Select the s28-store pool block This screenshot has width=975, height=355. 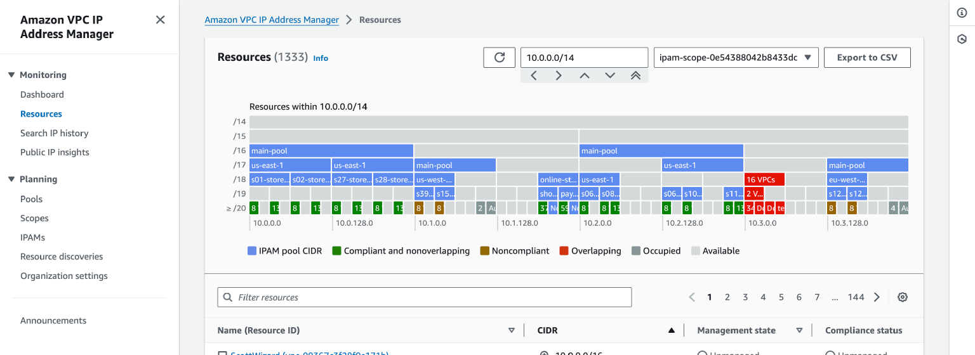[394, 179]
